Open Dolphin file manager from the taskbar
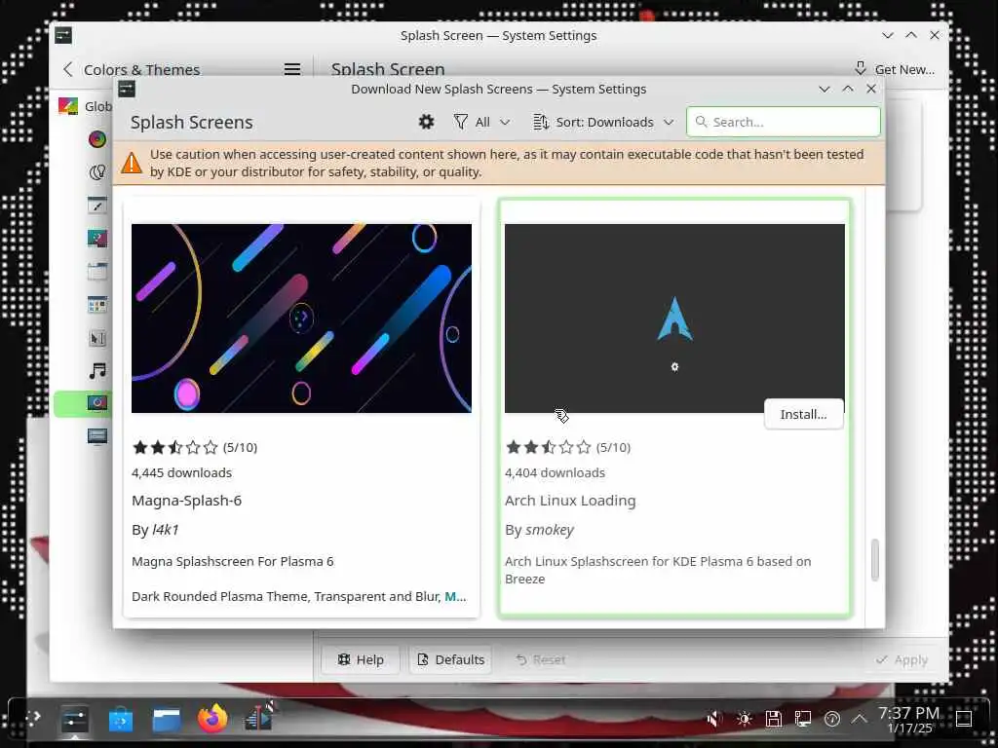This screenshot has height=748, width=998. coord(167,720)
